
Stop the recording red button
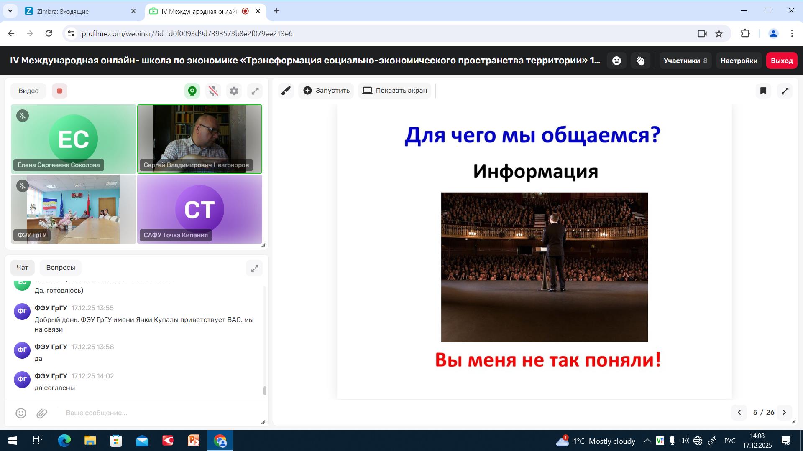point(59,91)
